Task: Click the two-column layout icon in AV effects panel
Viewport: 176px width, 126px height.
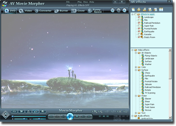Action: 161,9
